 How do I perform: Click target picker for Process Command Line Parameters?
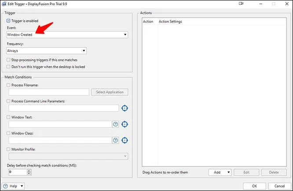(125, 108)
